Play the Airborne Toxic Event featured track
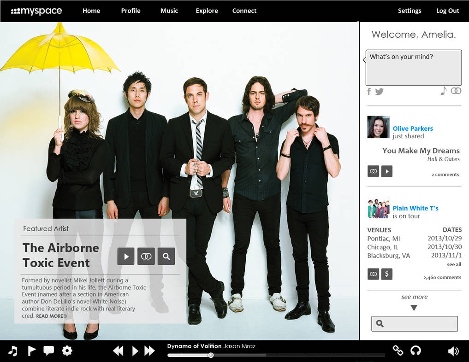The height and width of the screenshot is (362, 469). click(126, 256)
